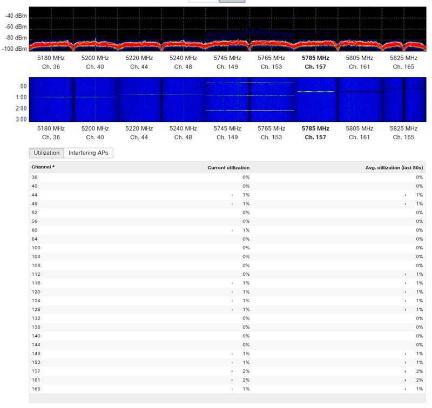This screenshot has width=432, height=408.
Task: Click the channel 44 row showing 1% utilization
Action: [216, 195]
